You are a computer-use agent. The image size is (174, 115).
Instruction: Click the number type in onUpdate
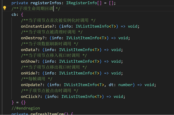coord(125,85)
